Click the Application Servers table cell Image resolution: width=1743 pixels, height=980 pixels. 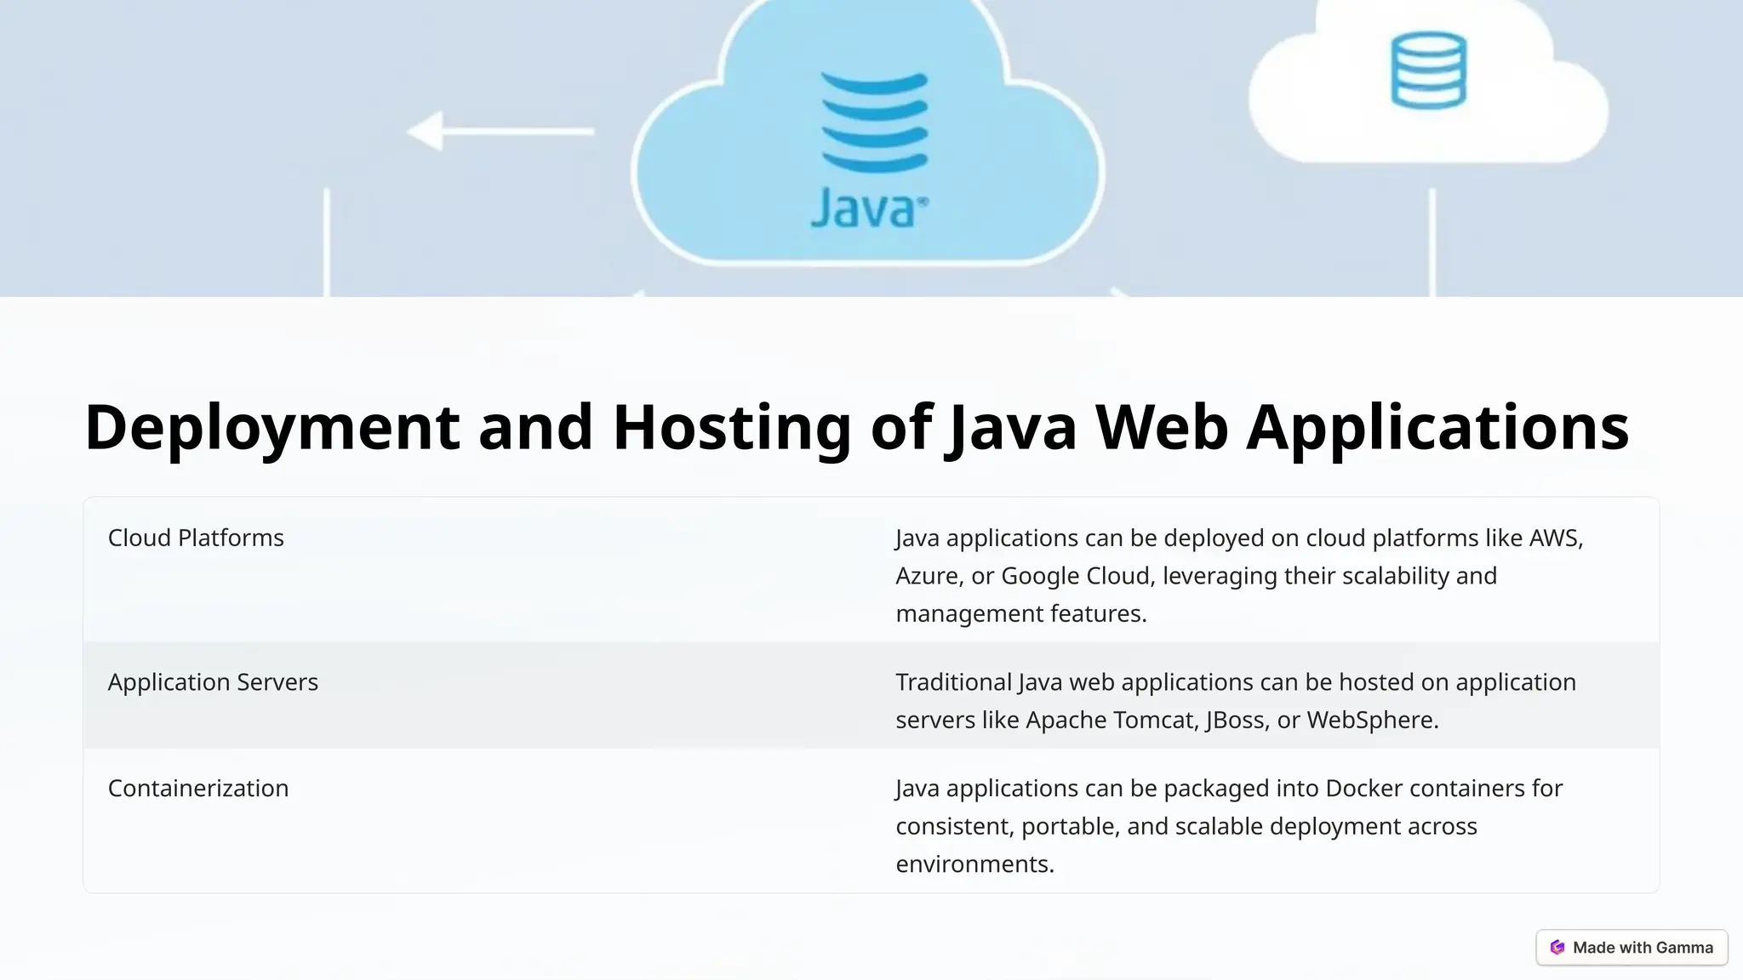477,695
